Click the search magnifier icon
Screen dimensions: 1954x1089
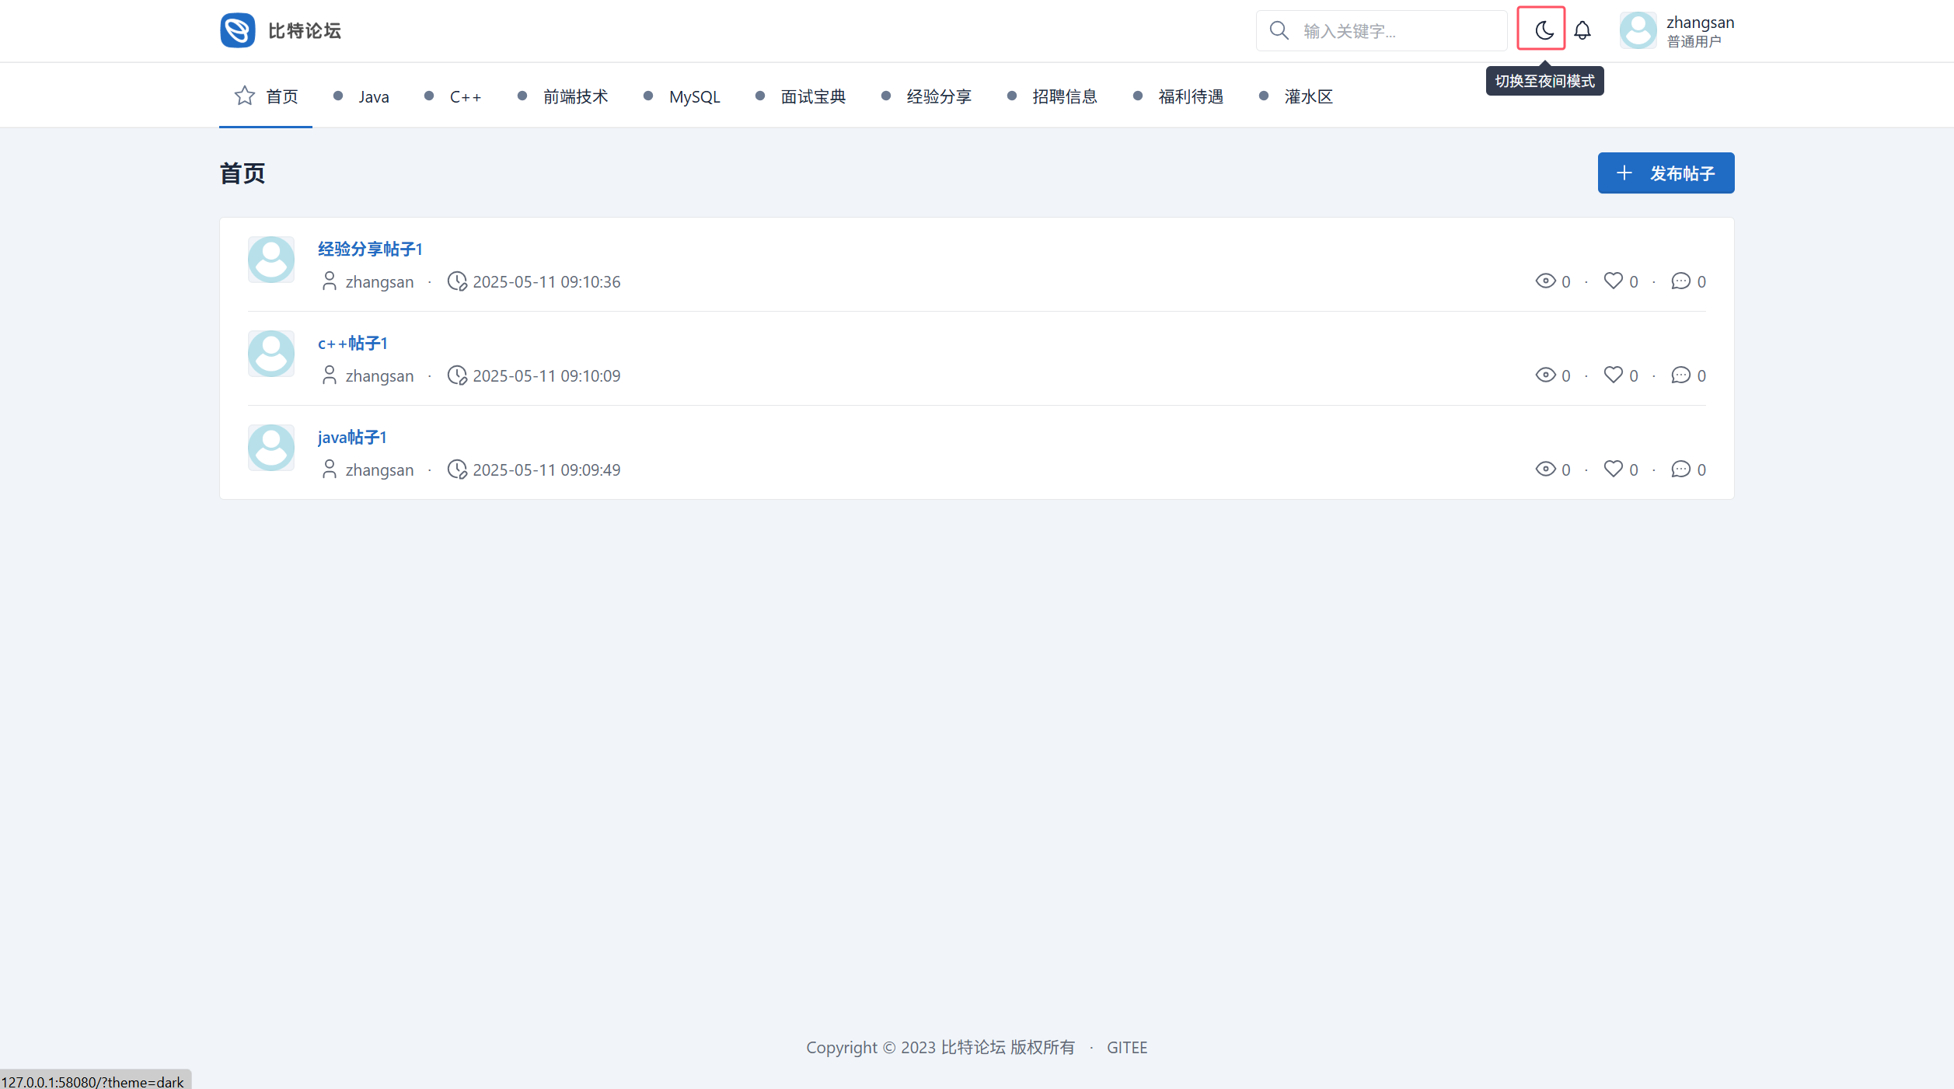click(1279, 30)
